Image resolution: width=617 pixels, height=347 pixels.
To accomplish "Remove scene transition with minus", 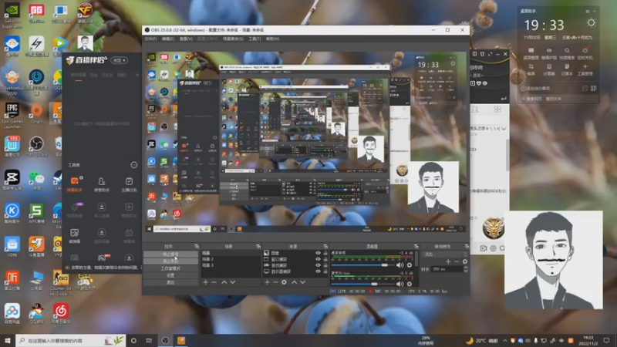I will point(457,261).
